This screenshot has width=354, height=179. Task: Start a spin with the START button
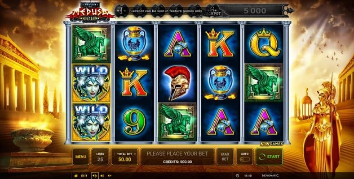(x=270, y=157)
